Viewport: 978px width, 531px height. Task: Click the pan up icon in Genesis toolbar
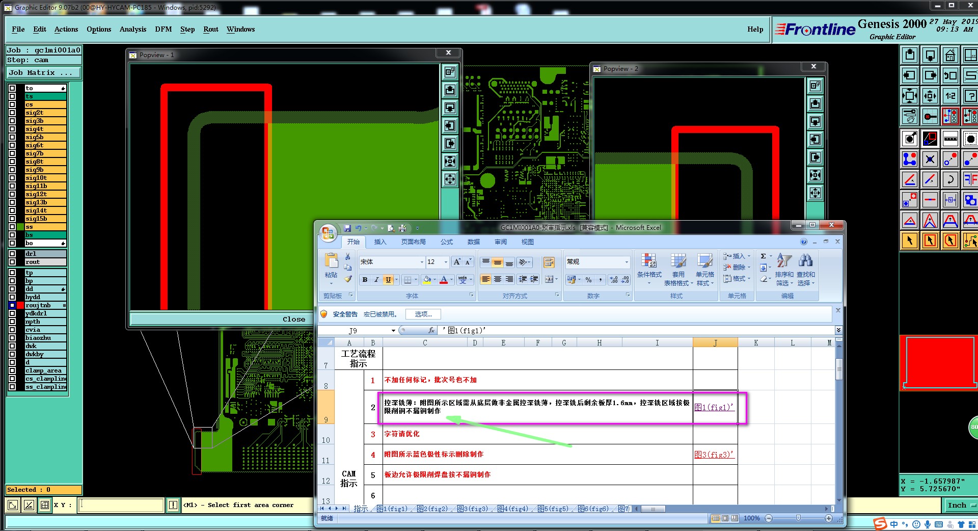coord(910,55)
